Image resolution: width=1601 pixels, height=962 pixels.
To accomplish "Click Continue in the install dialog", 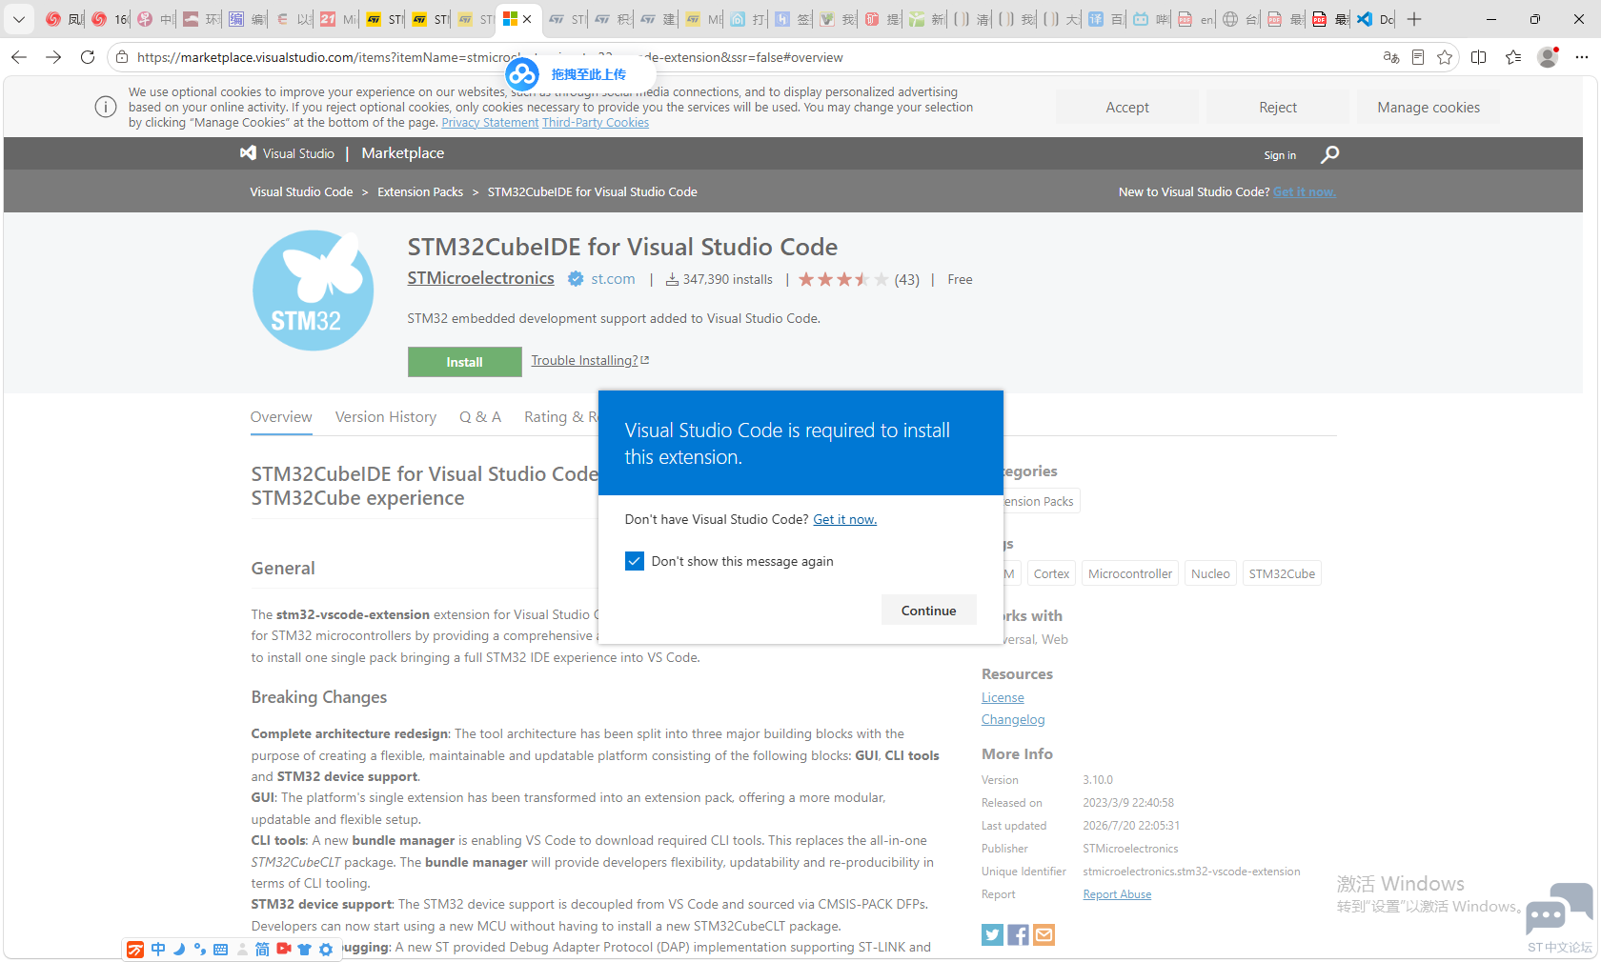I will coord(929,611).
